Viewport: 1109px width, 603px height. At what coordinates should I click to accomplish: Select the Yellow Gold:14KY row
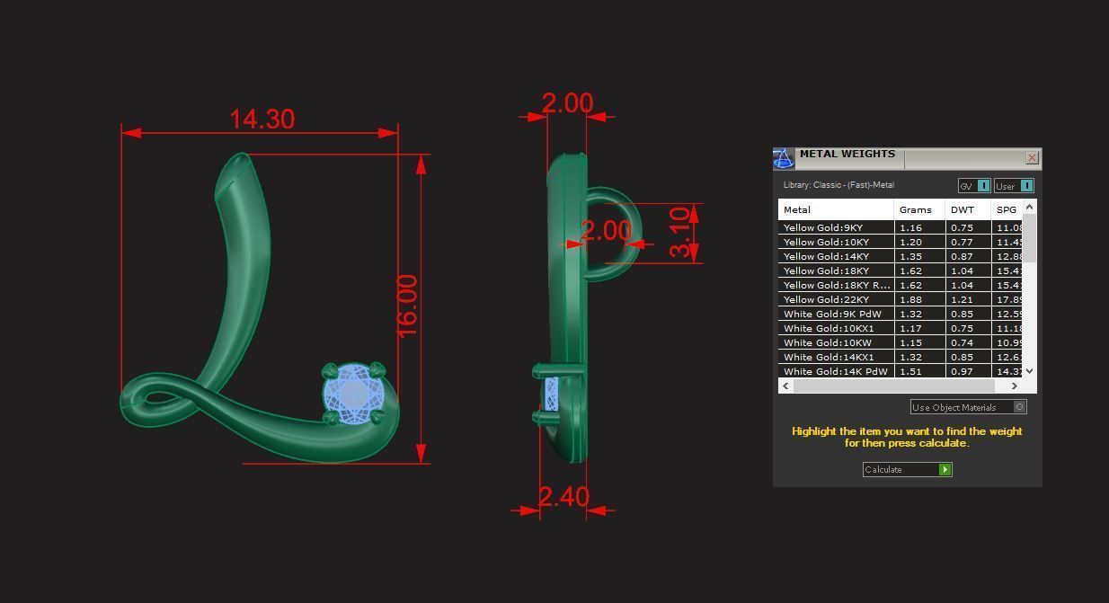point(901,256)
